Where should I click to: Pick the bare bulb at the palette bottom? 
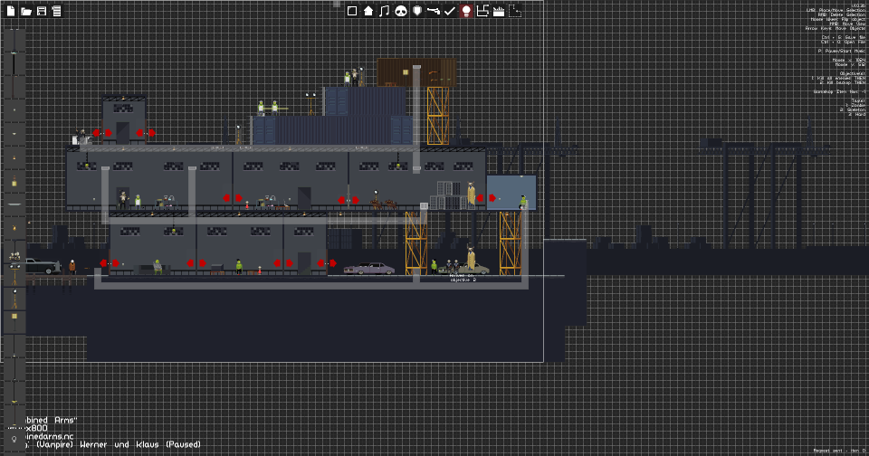[14, 440]
